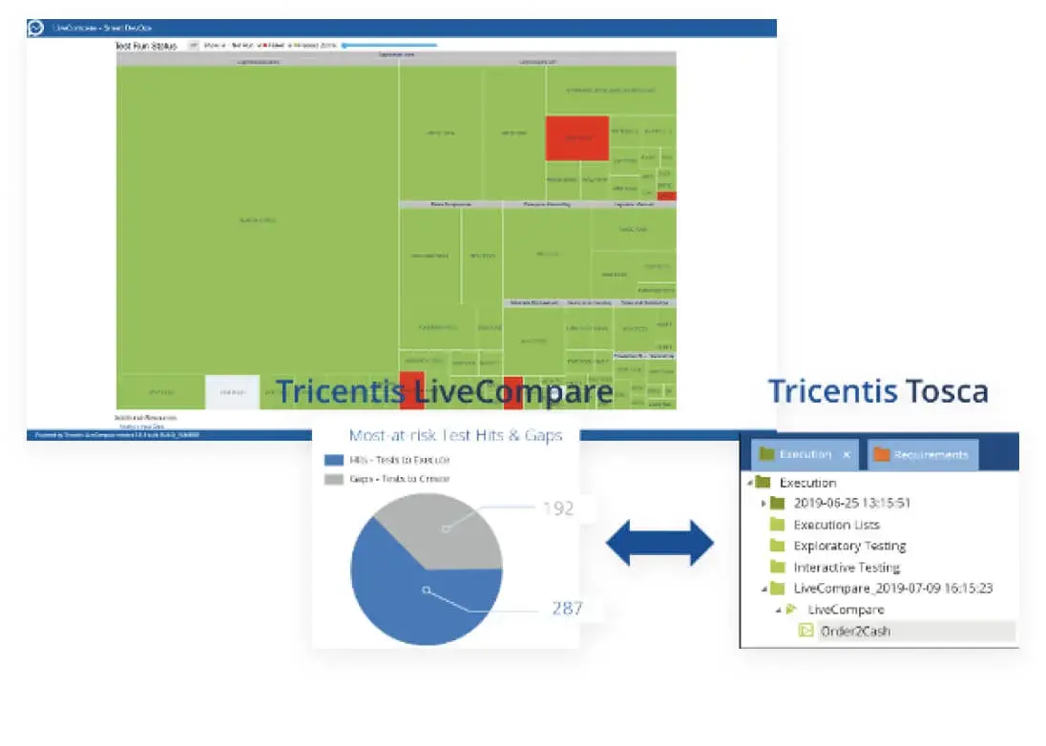The width and height of the screenshot is (1046, 746).
Task: Click the large red failed treemap tile
Action: click(x=576, y=138)
